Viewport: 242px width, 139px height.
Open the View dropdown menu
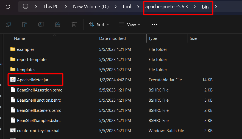coord(129,24)
